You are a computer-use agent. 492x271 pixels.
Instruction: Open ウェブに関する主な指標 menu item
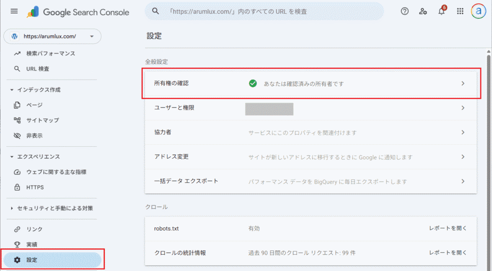pyautogui.click(x=56, y=172)
